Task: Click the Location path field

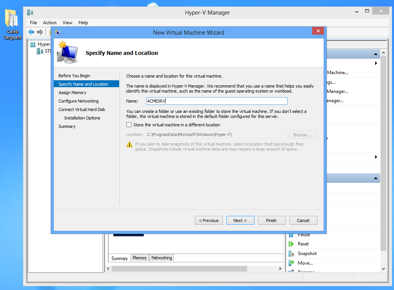Action: [216, 134]
